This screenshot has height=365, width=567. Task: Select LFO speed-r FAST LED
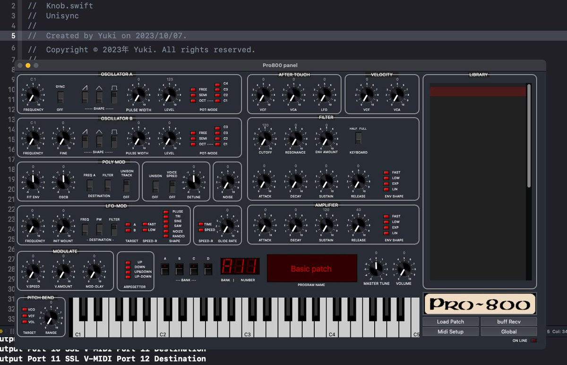click(145, 224)
